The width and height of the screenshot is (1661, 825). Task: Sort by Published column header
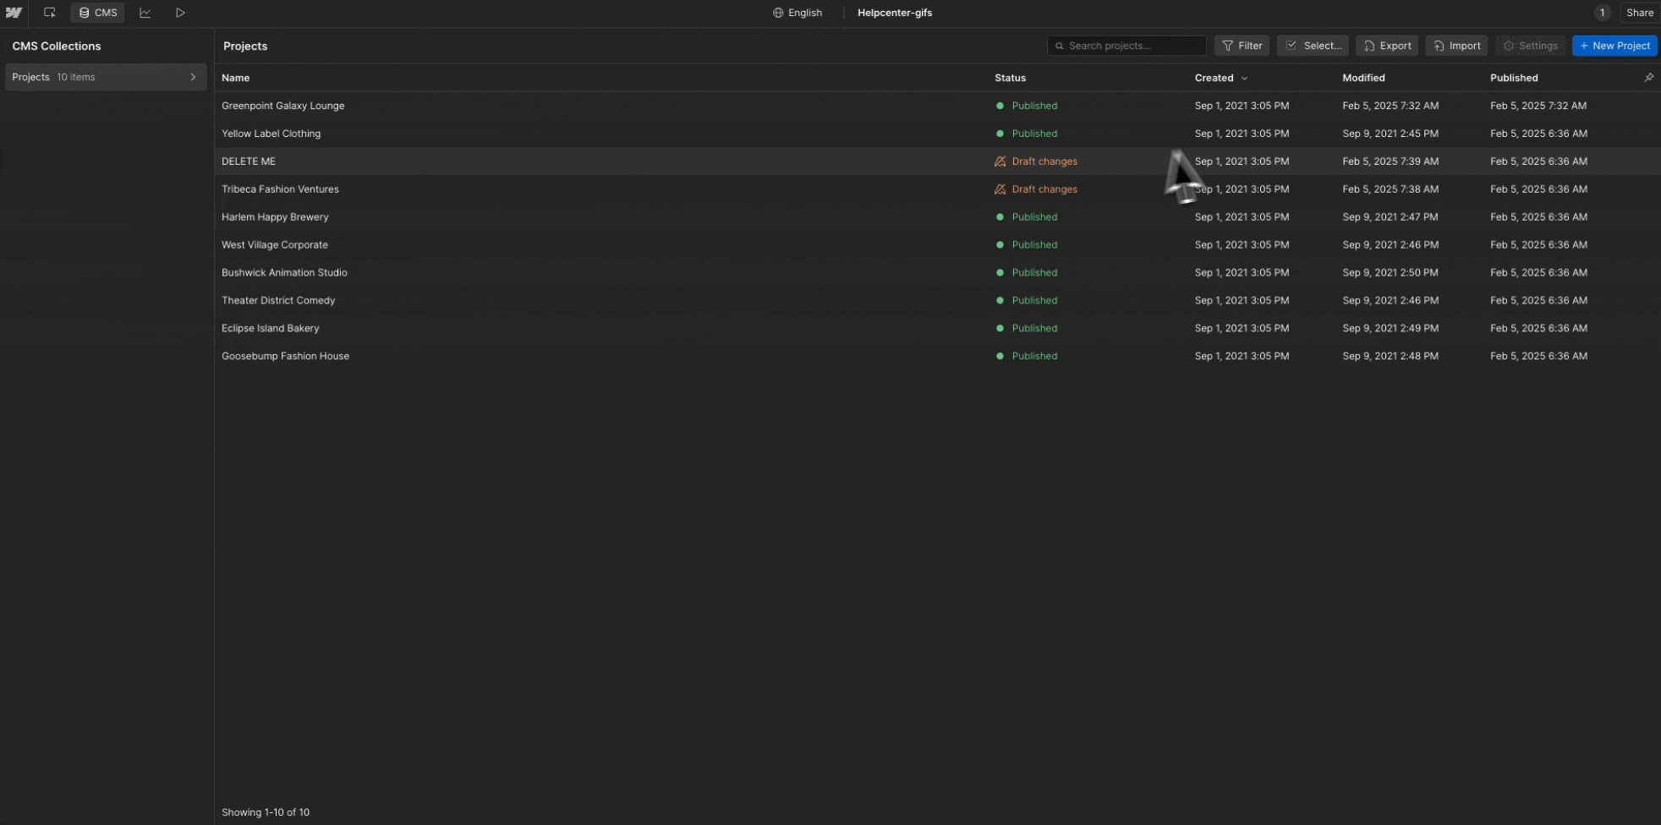tap(1514, 78)
